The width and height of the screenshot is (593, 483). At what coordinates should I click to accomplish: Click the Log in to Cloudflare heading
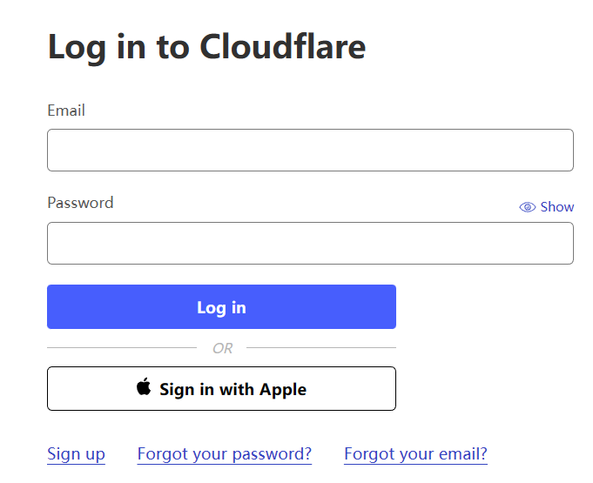coord(207,47)
